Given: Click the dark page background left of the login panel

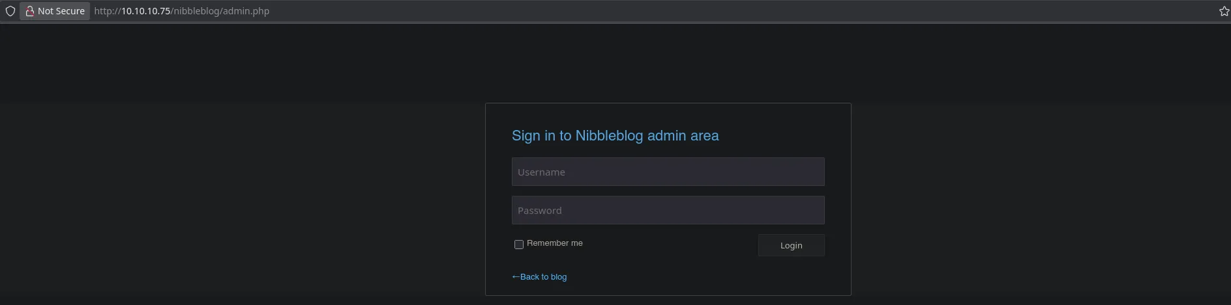Looking at the screenshot, I should (x=241, y=195).
